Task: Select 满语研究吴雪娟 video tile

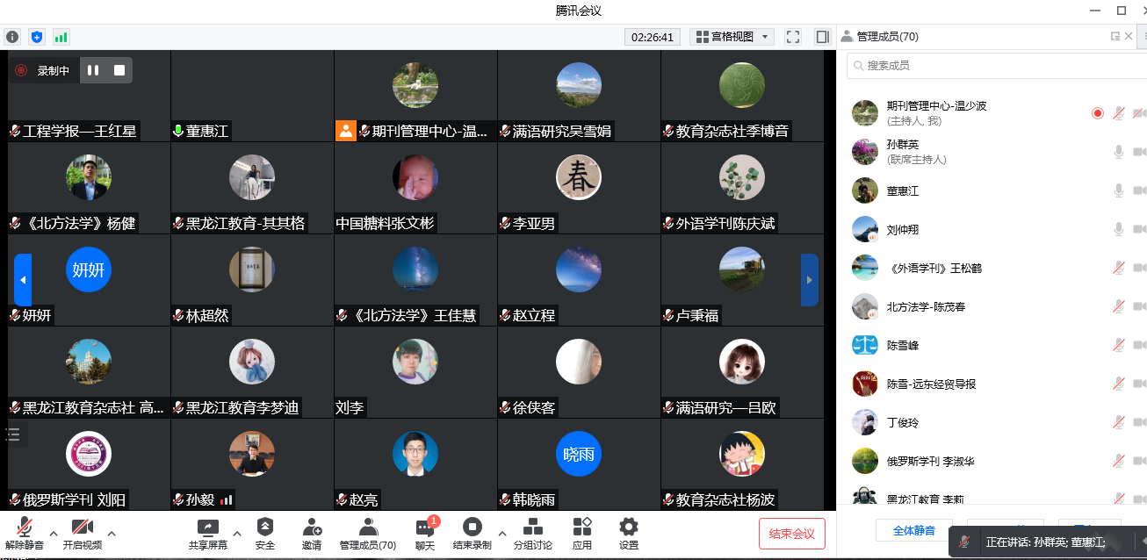Action: [x=579, y=96]
